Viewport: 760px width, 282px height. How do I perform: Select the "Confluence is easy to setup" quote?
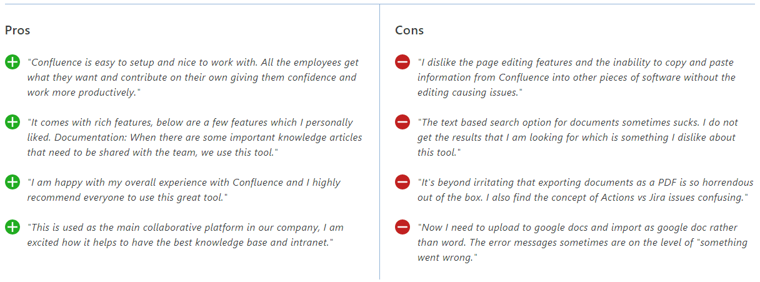click(x=192, y=77)
